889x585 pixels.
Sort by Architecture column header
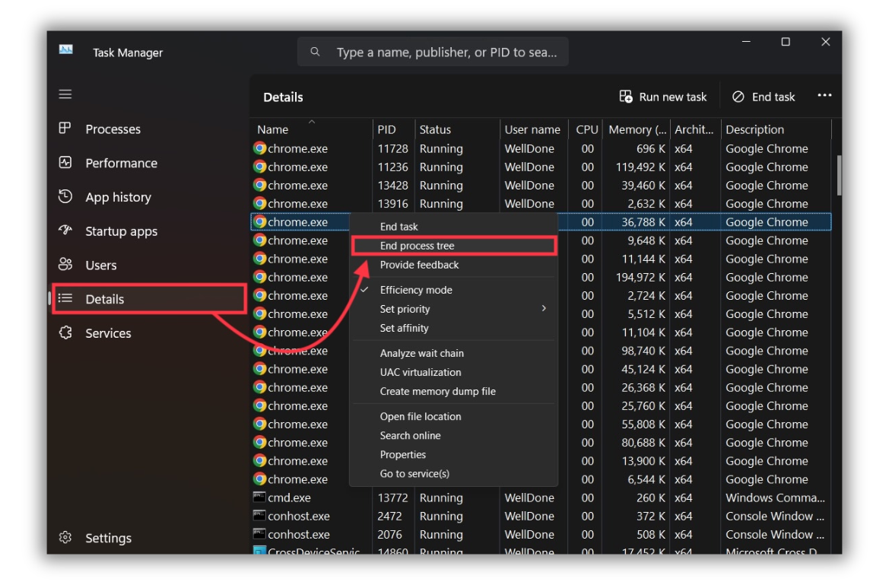[696, 129]
